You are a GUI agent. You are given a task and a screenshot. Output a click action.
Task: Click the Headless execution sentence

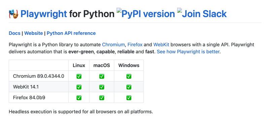[81, 112]
